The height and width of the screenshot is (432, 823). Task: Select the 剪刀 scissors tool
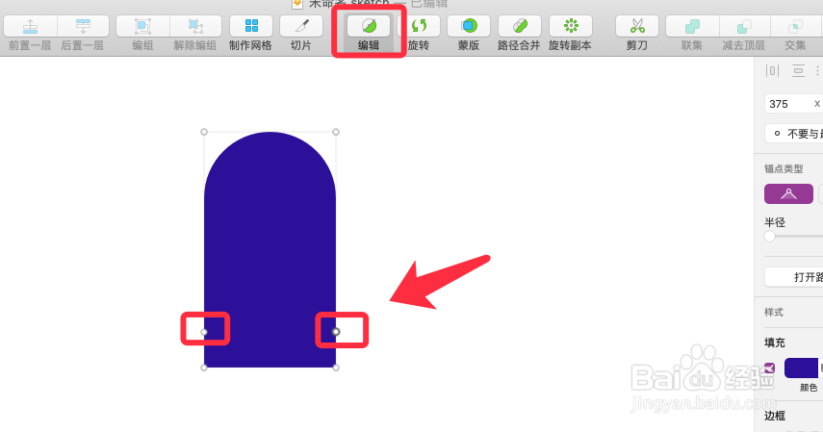point(637,26)
